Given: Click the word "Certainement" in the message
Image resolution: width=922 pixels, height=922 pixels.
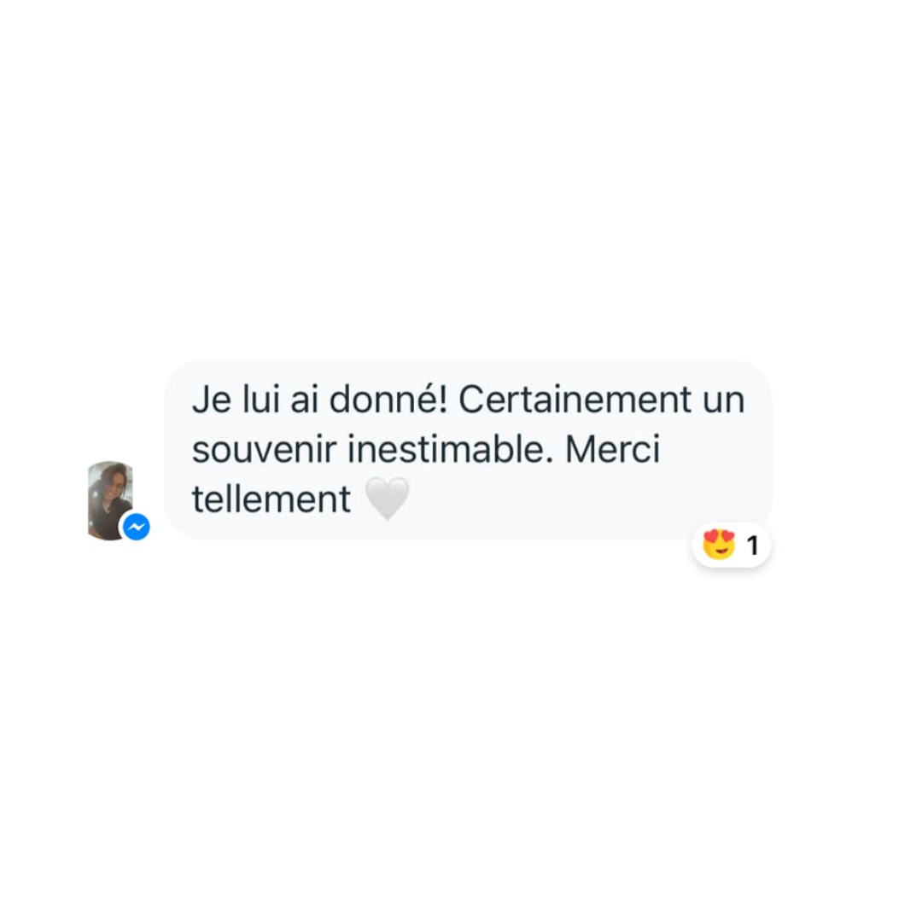Looking at the screenshot, I should (575, 400).
